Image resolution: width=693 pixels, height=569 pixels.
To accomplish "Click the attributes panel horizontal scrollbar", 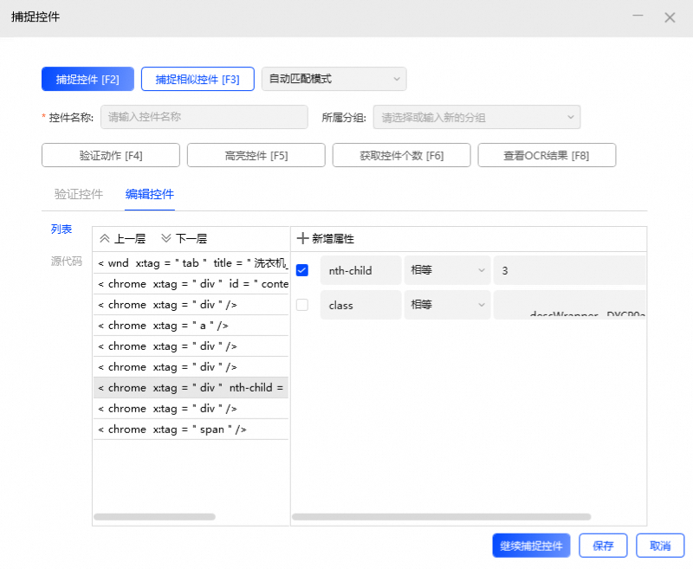I will tap(442, 516).
